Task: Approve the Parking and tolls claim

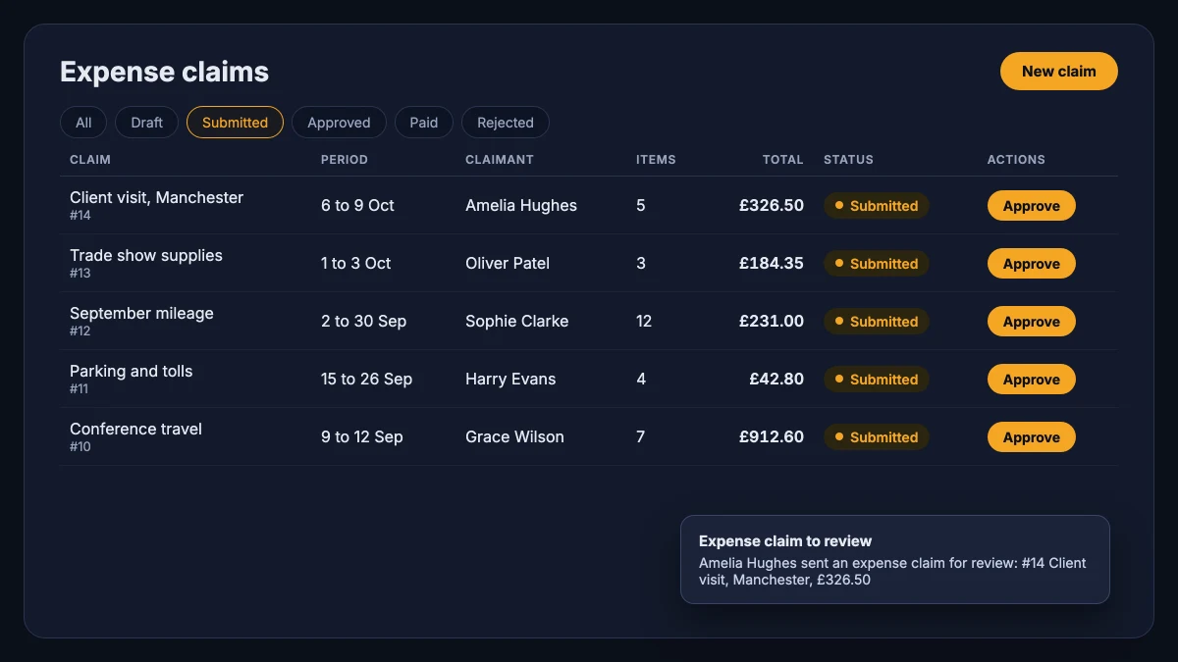Action: click(1031, 380)
